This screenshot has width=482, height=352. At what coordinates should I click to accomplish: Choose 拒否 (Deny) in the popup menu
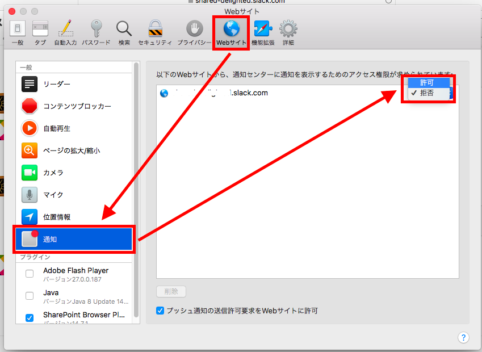pos(427,93)
